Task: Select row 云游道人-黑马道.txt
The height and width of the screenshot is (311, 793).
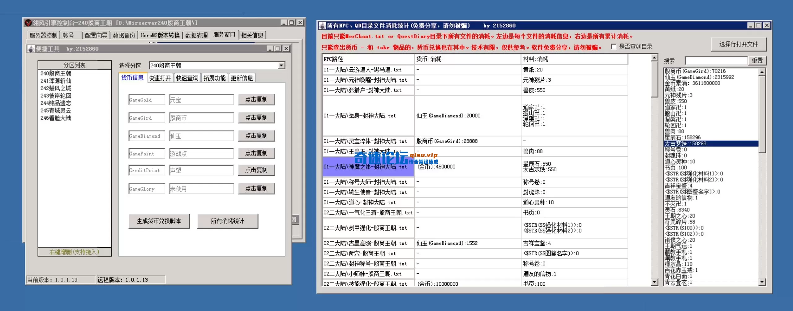Action: click(368, 70)
